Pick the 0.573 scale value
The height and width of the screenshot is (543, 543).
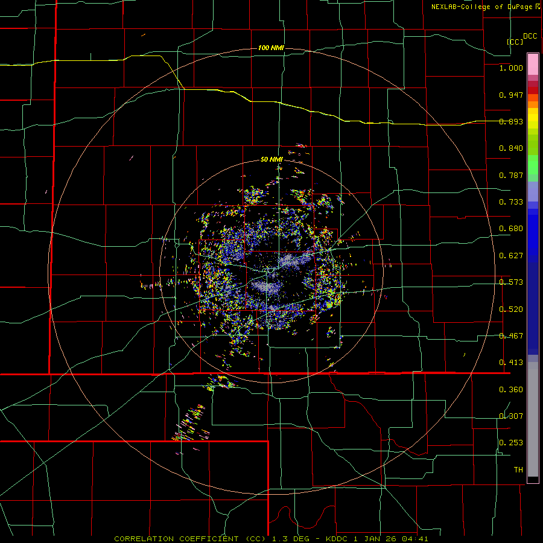(x=511, y=282)
